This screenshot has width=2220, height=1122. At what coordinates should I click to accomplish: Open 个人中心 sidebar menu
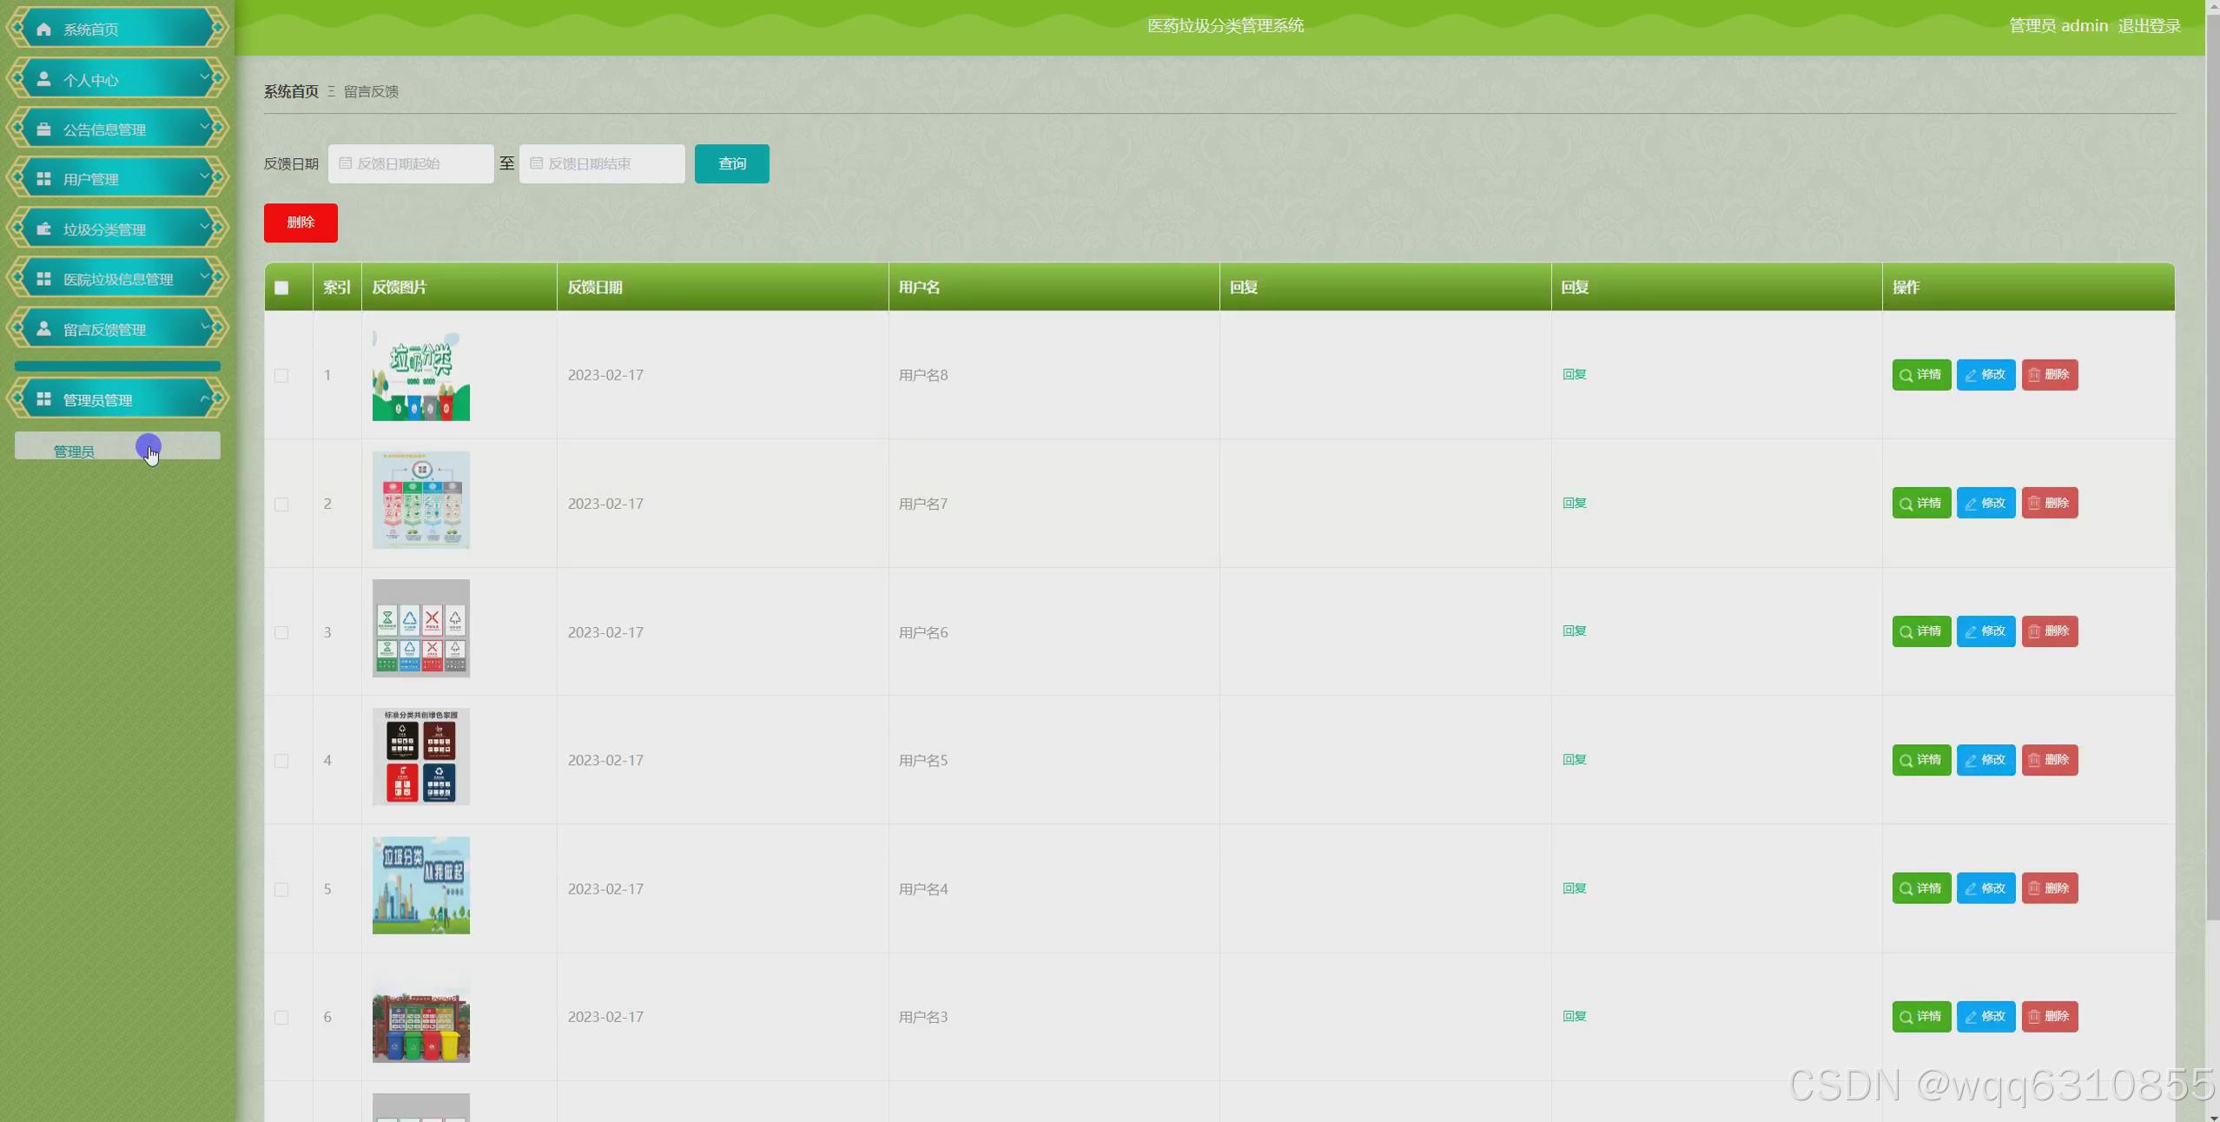point(117,79)
